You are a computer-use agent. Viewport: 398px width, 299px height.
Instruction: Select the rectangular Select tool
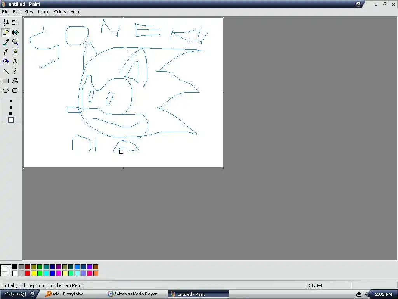(16, 22)
